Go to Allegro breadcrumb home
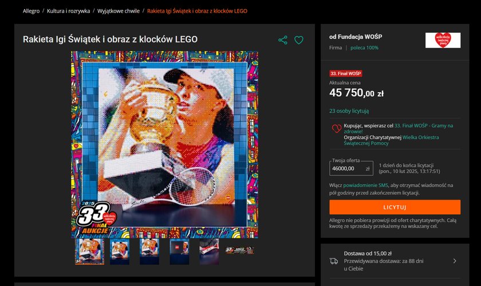The height and width of the screenshot is (286, 481). pyautogui.click(x=31, y=11)
